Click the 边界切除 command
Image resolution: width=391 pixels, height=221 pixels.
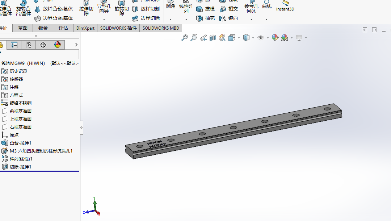coord(146,18)
